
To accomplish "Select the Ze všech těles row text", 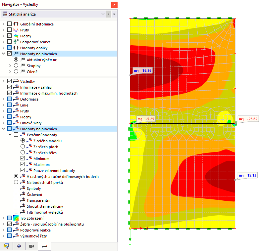I will 45,153.
